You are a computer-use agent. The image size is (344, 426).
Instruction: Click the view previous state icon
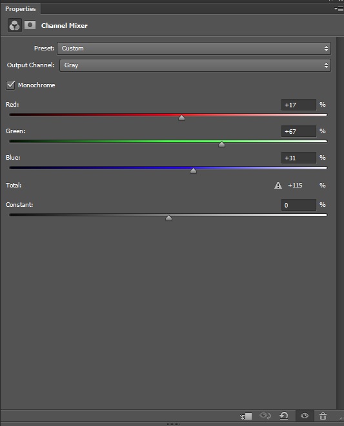[x=265, y=416]
